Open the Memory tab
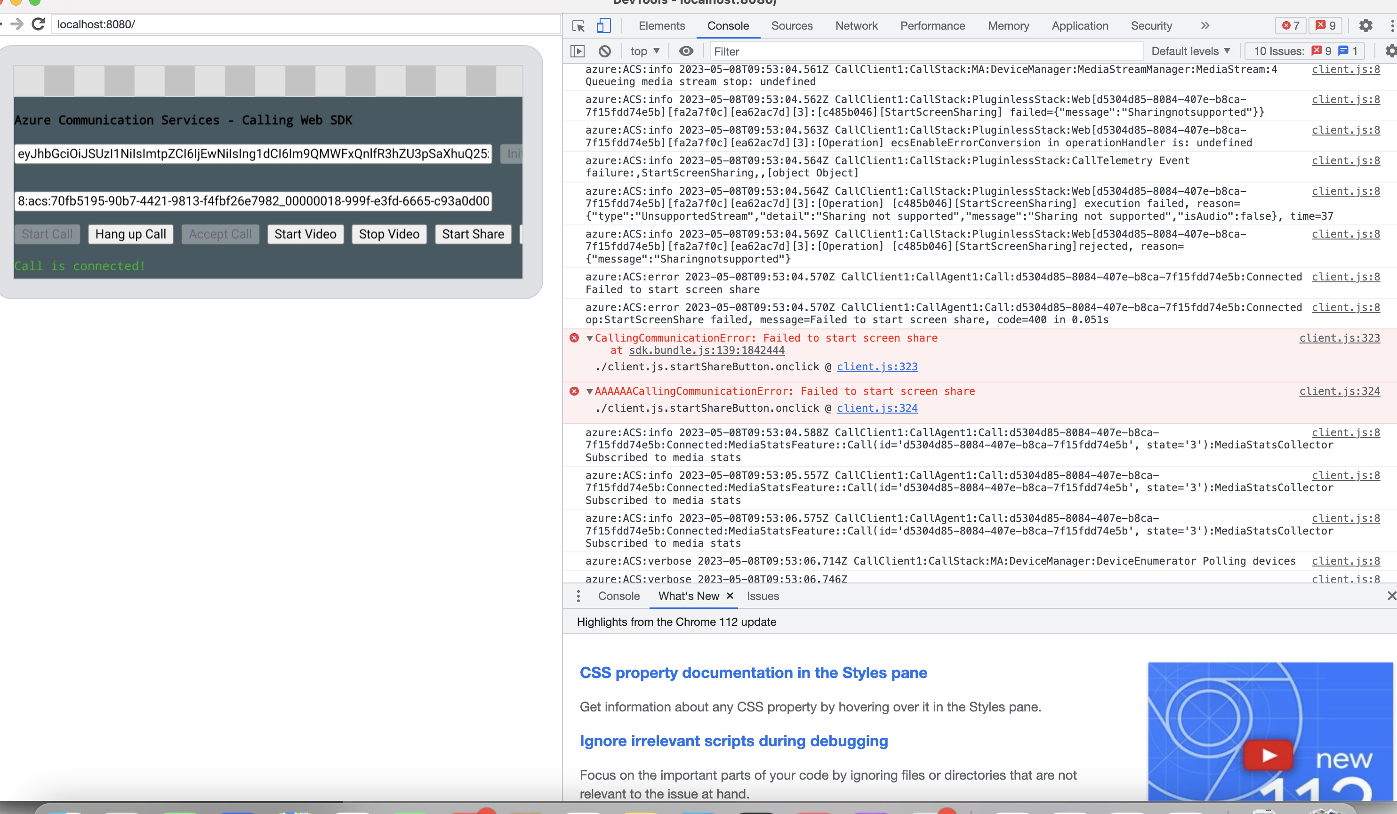Viewport: 1397px width, 814px height. point(1008,26)
